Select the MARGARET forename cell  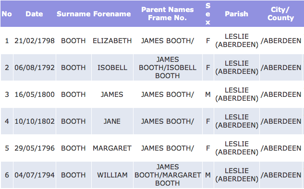pyautogui.click(x=112, y=148)
